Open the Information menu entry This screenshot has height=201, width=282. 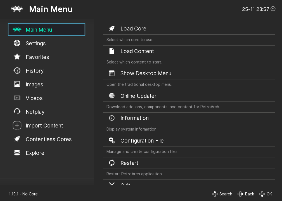coord(134,118)
